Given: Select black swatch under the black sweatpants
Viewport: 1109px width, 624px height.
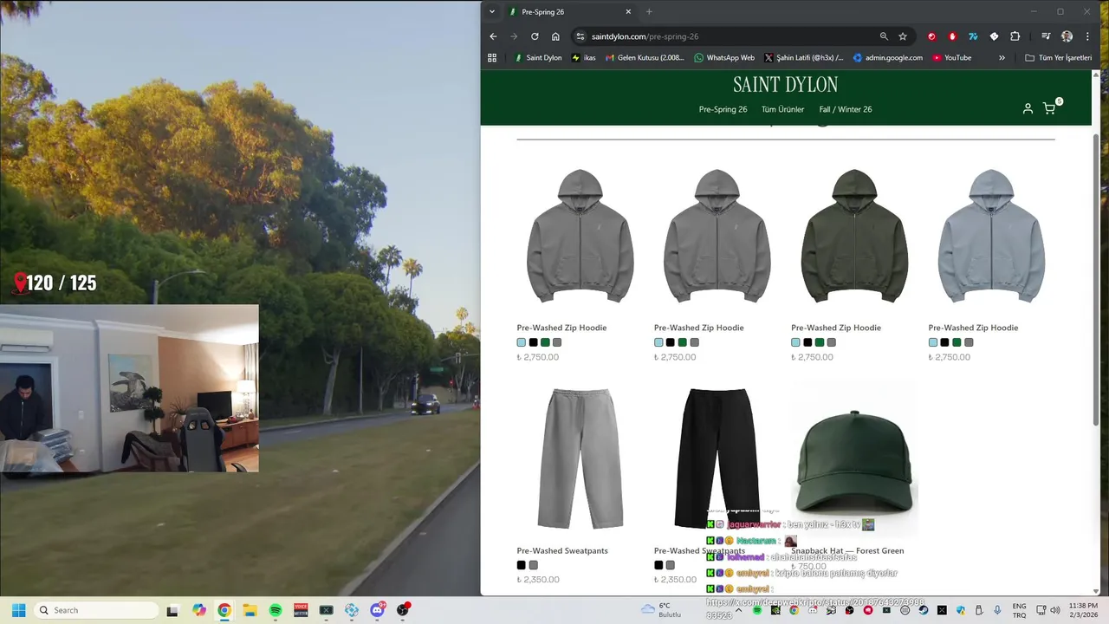Looking at the screenshot, I should click(658, 565).
